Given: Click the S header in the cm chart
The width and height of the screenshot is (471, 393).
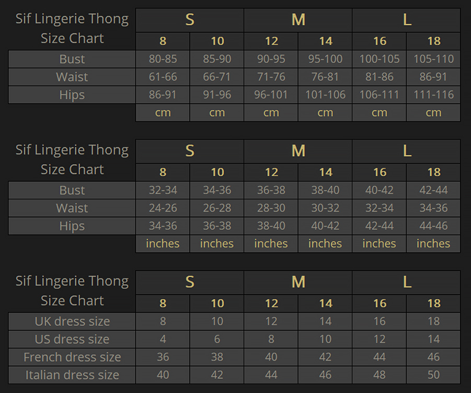Looking at the screenshot, I should click(x=190, y=20).
